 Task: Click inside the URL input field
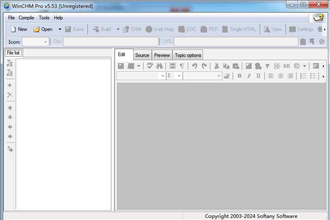236,42
